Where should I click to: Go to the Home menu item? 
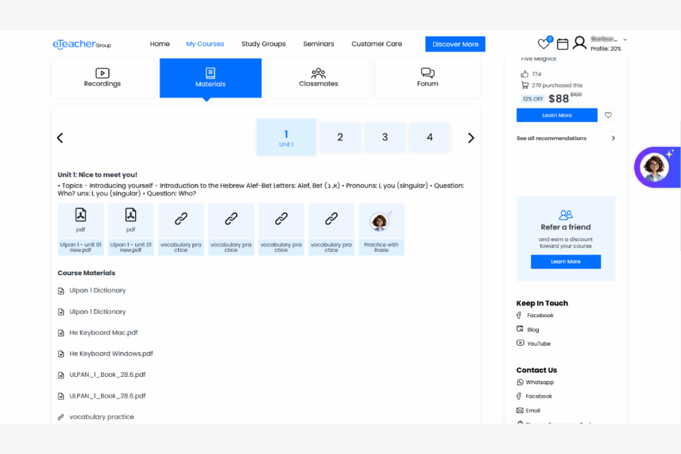(160, 44)
